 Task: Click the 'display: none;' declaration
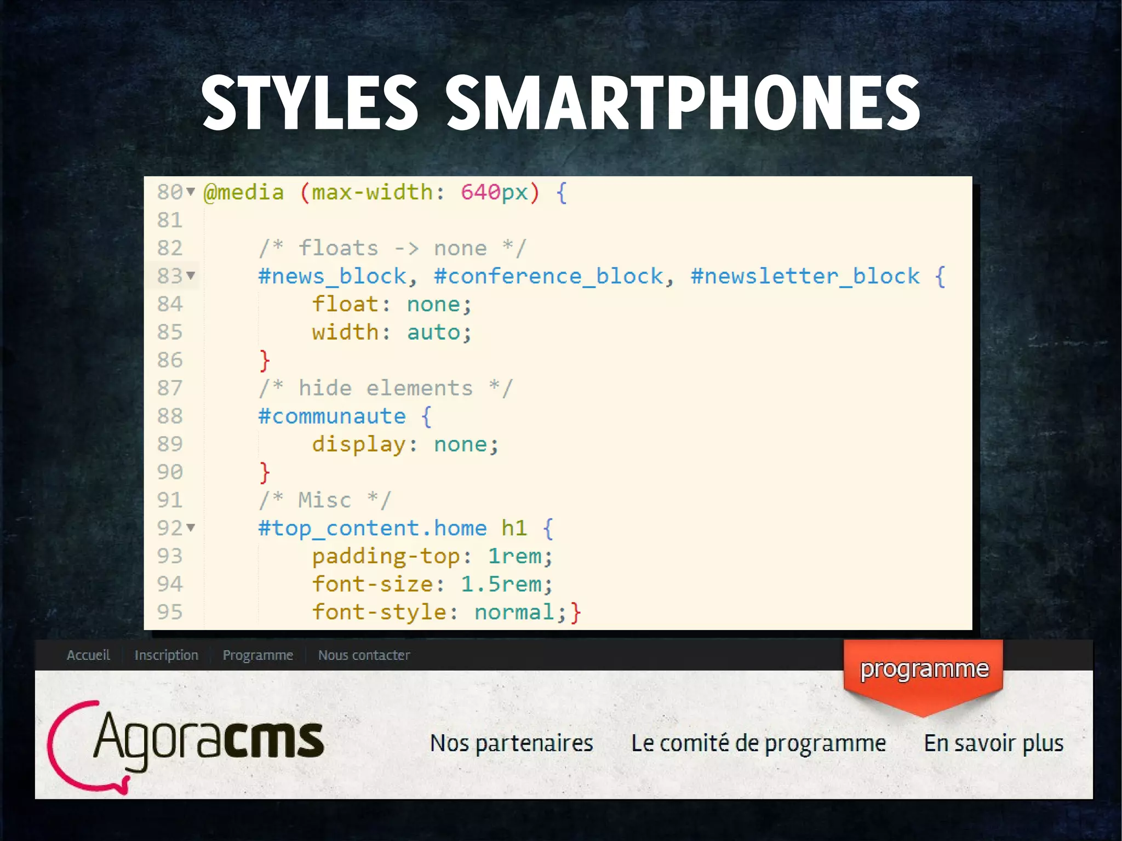pos(405,444)
